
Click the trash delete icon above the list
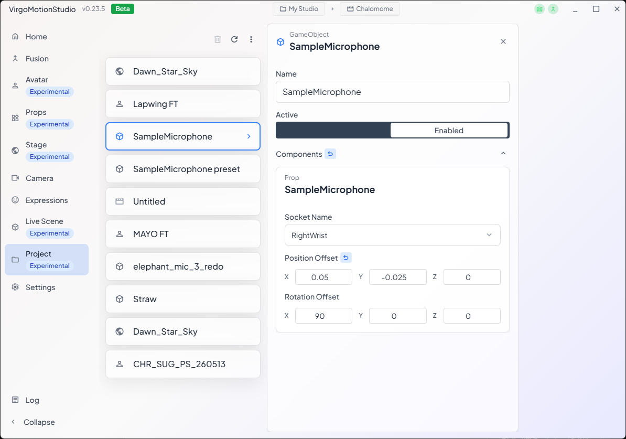tap(218, 39)
